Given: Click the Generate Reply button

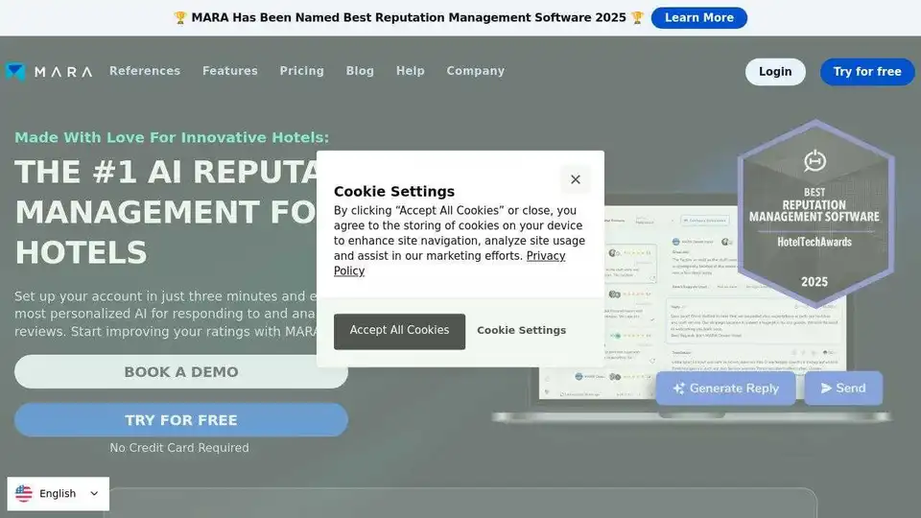Looking at the screenshot, I should point(726,388).
